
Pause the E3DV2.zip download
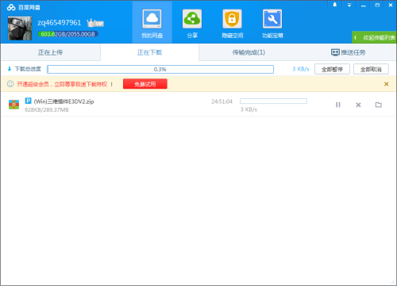point(338,105)
